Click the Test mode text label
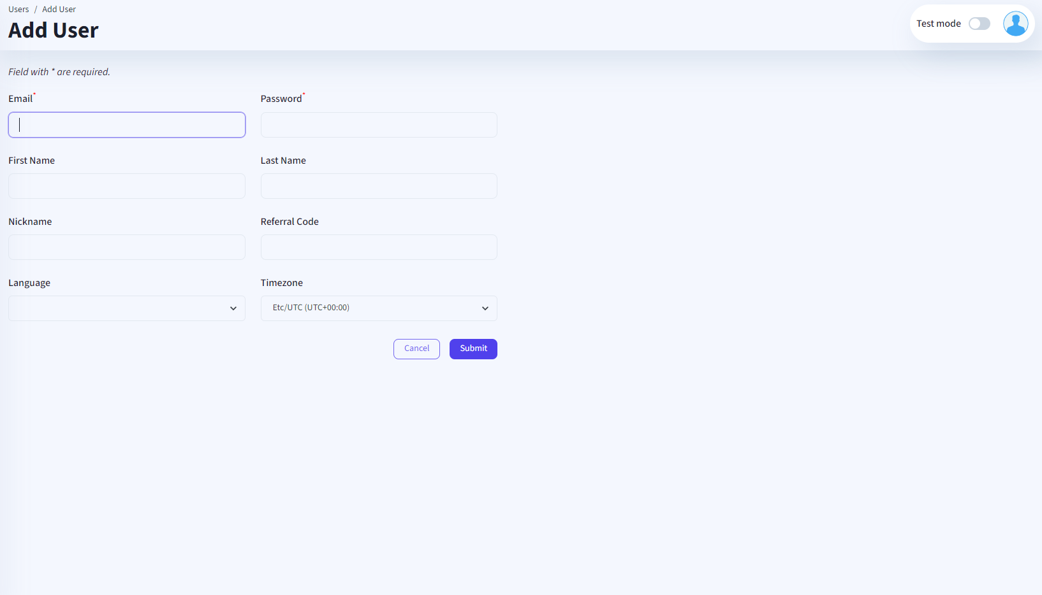Screen dimensions: 1042x595 pos(938,24)
